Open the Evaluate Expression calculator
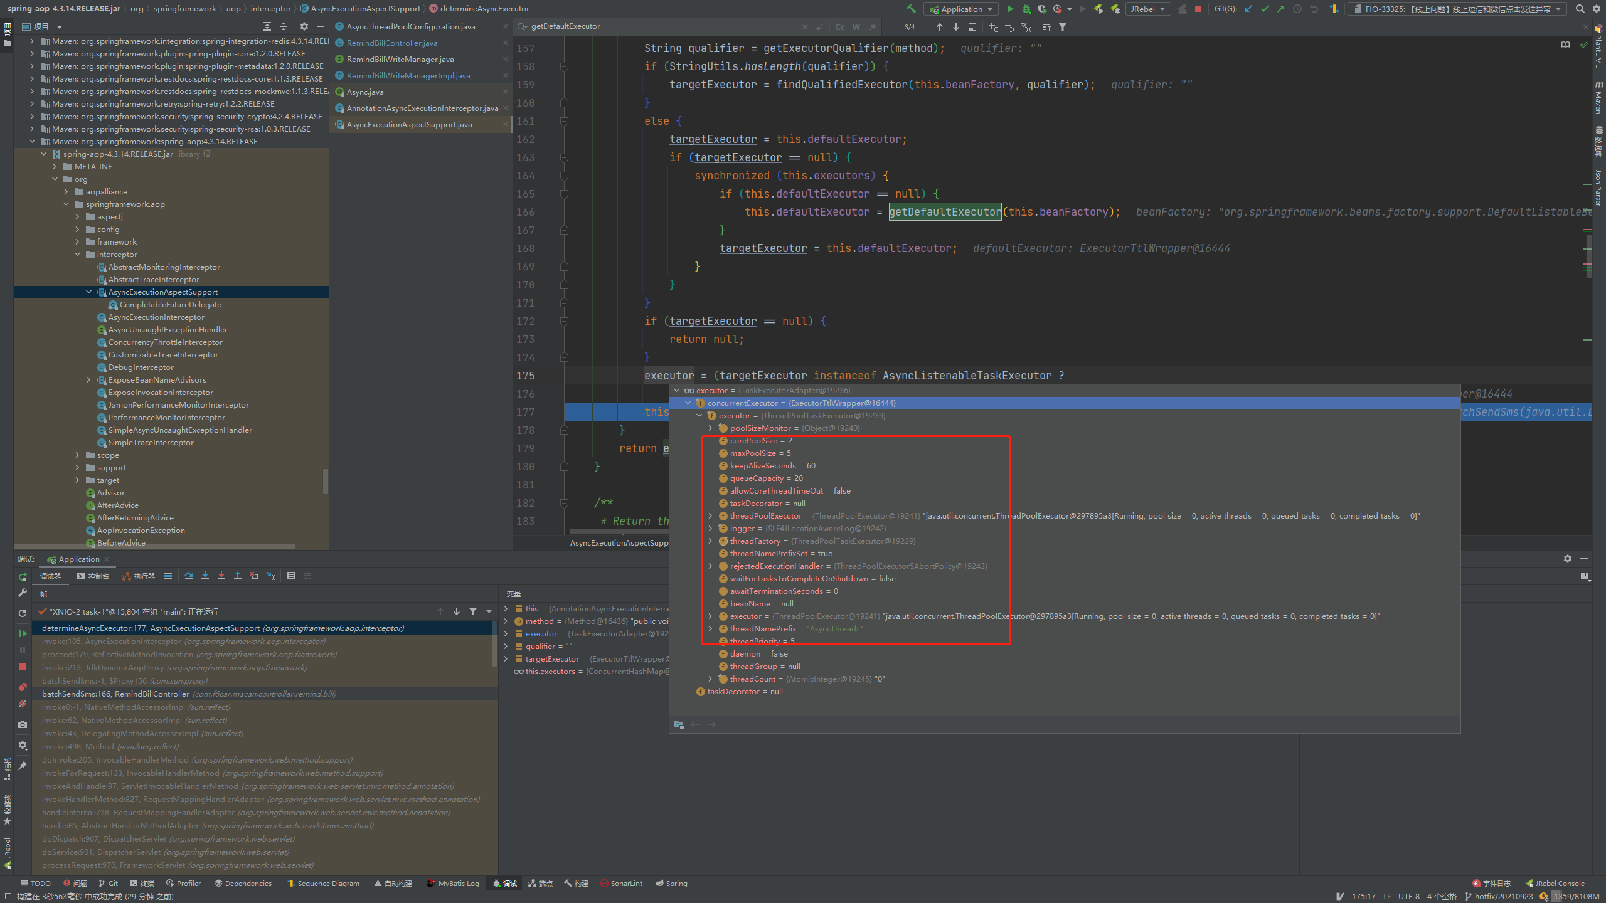1606x903 pixels. click(x=291, y=576)
